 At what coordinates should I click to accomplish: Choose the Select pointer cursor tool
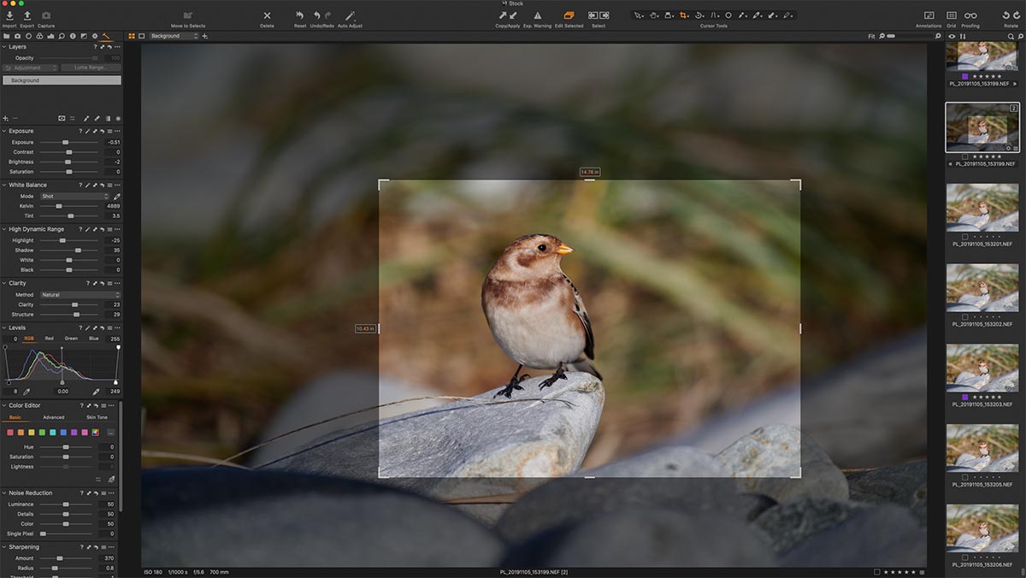[638, 15]
